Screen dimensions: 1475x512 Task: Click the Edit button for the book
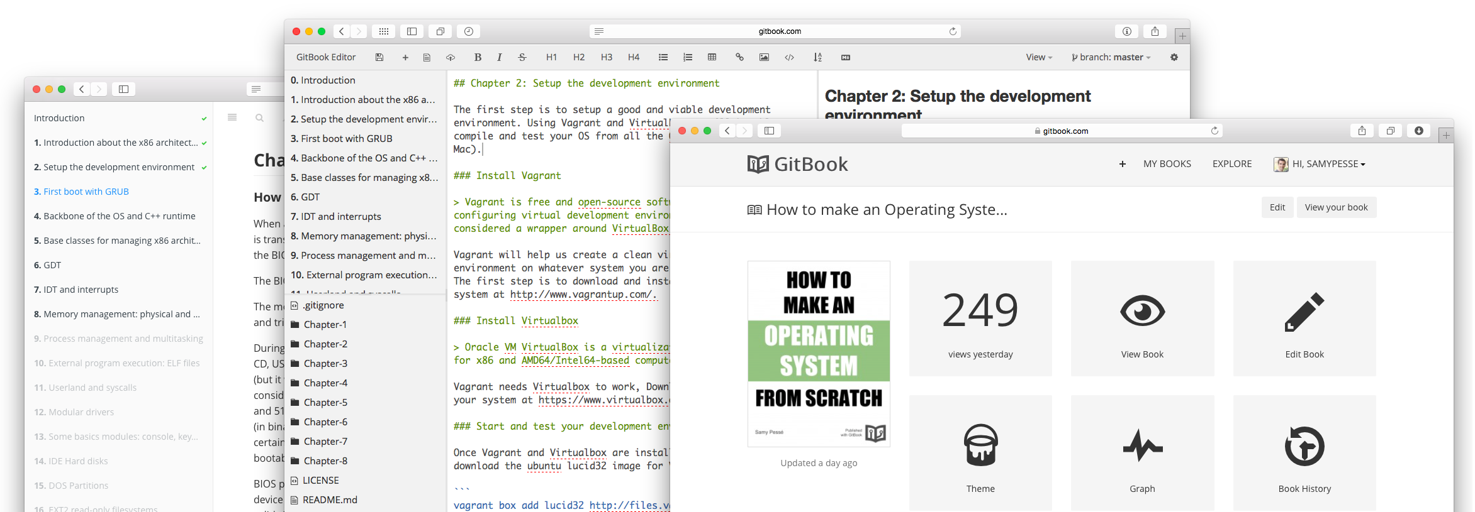click(x=1277, y=207)
